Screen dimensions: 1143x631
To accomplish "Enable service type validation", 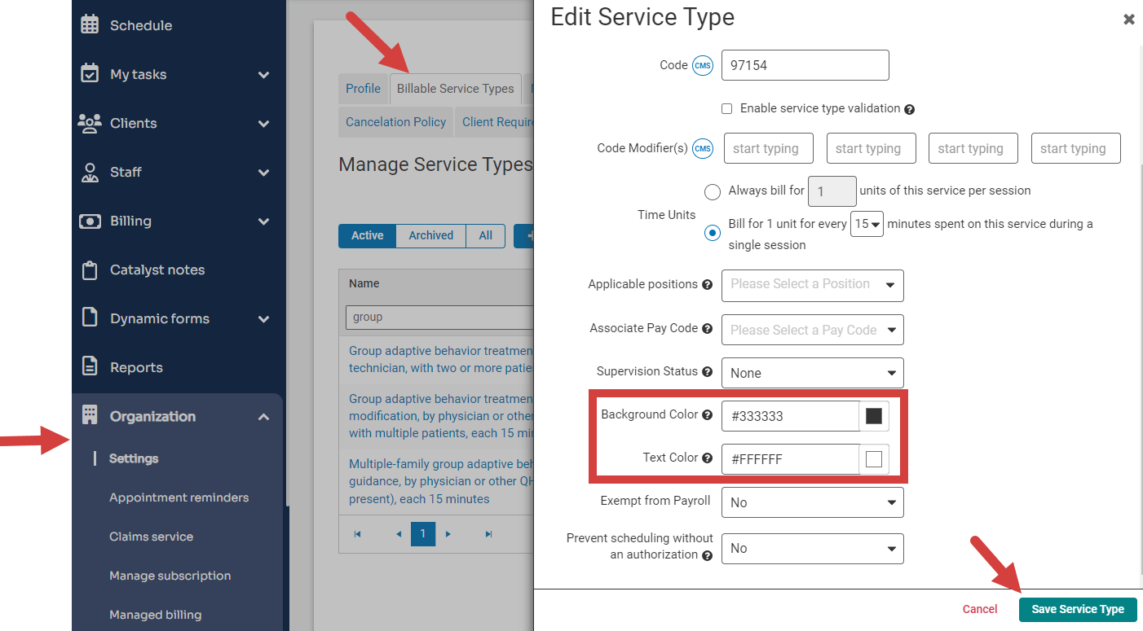I will (726, 108).
